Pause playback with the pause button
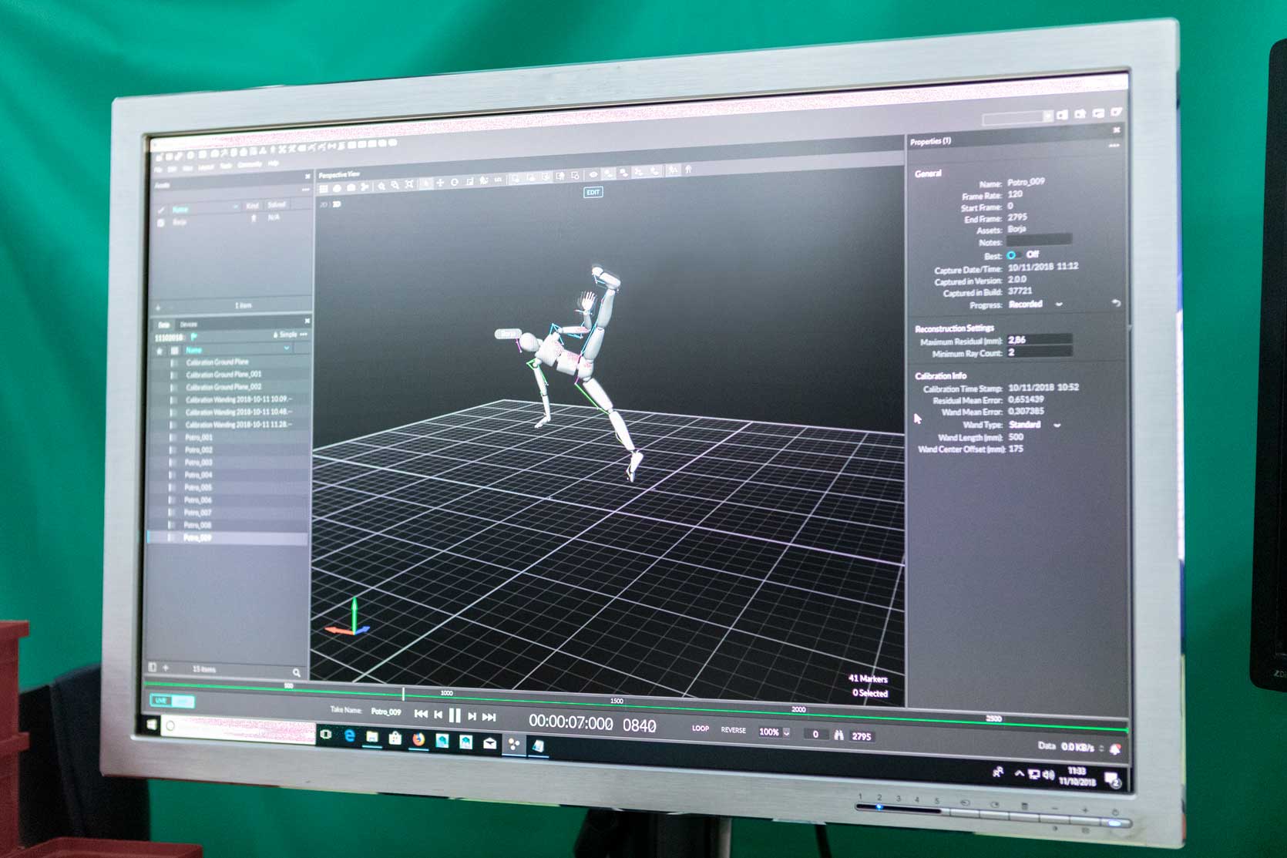 coord(455,716)
